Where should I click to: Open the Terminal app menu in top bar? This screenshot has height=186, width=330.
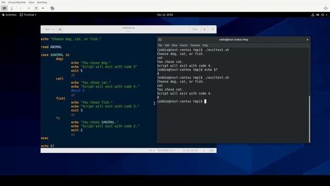point(28,15)
